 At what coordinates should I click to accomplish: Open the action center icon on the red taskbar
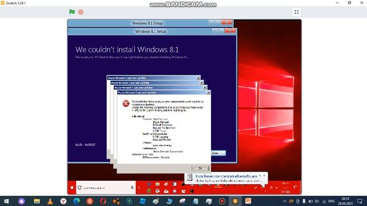click(295, 187)
